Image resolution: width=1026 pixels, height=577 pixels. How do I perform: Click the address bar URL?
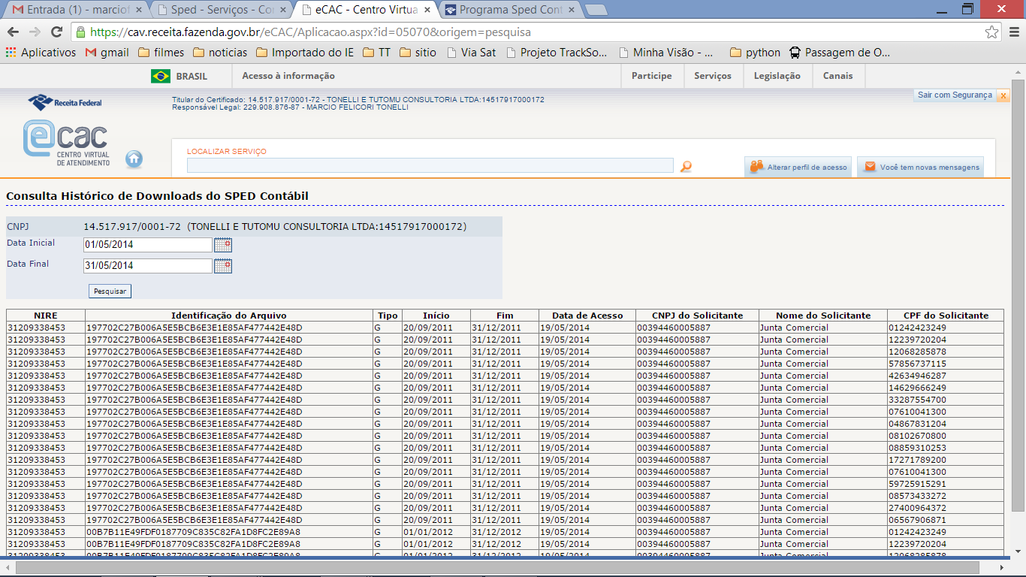pyautogui.click(x=310, y=32)
